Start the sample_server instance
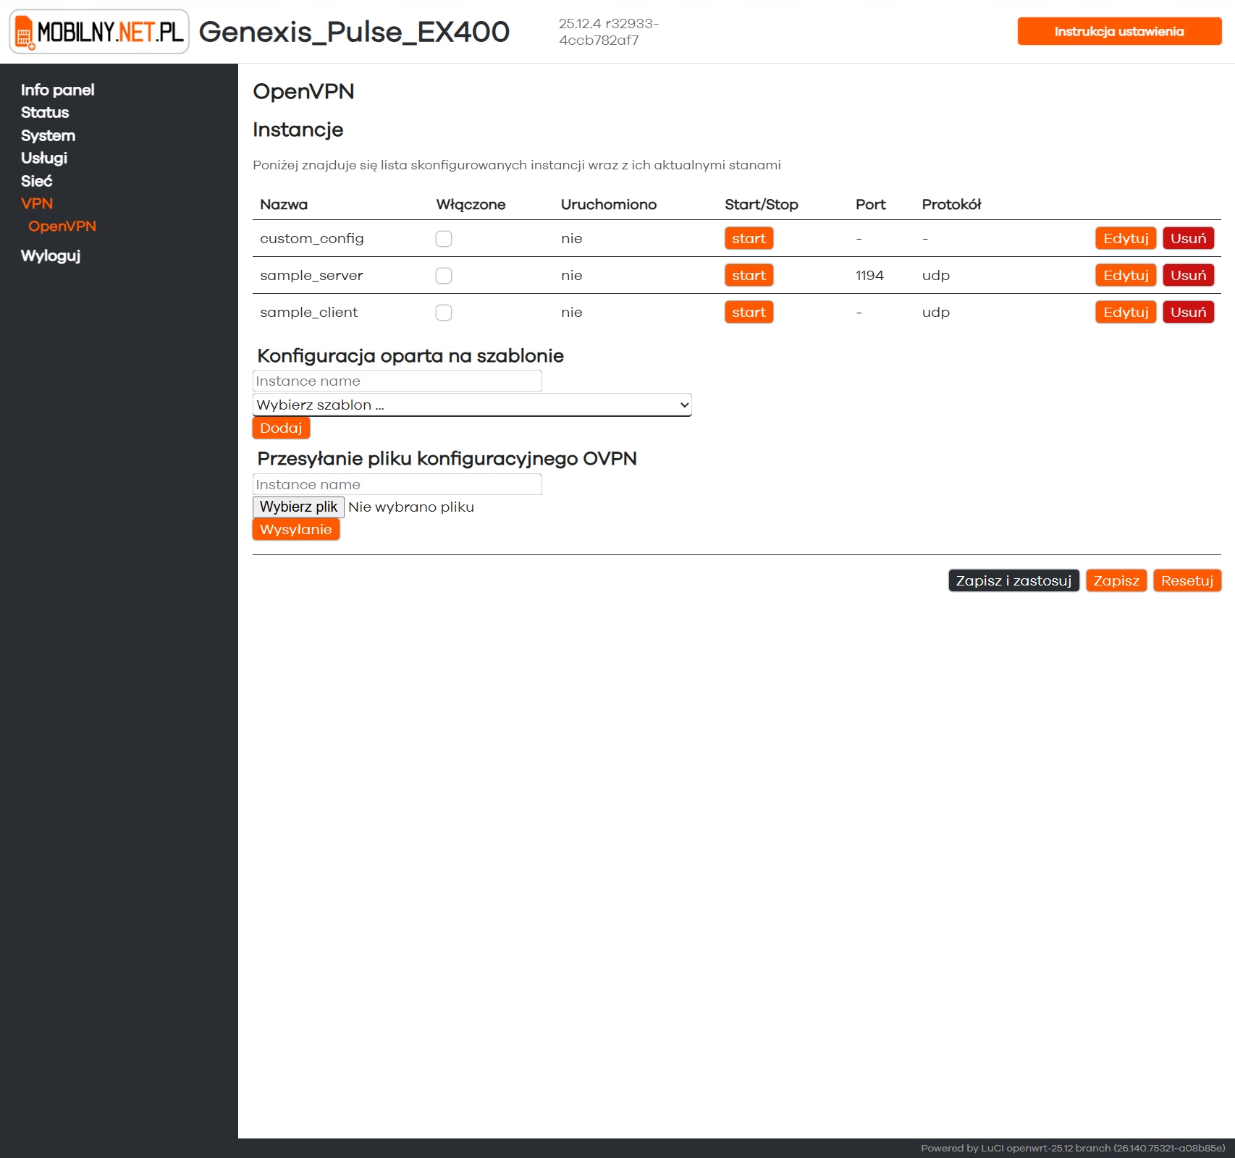This screenshot has height=1158, width=1235. (749, 275)
